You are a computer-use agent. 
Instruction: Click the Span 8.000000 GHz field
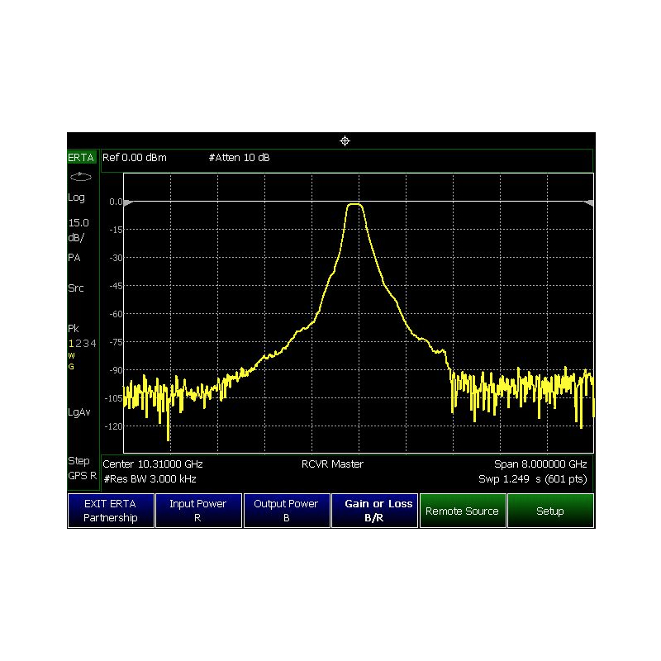point(540,464)
